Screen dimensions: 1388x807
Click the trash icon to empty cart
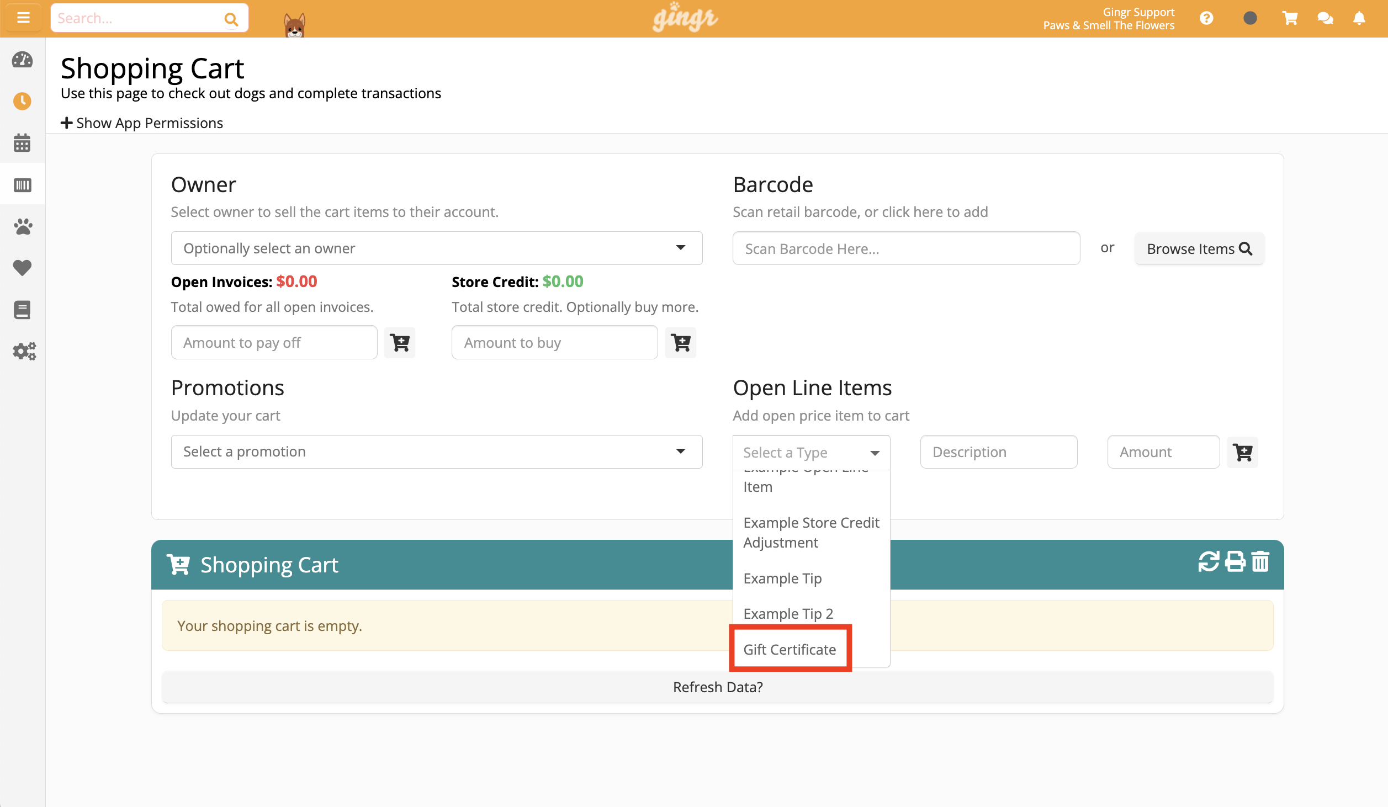pyautogui.click(x=1260, y=562)
